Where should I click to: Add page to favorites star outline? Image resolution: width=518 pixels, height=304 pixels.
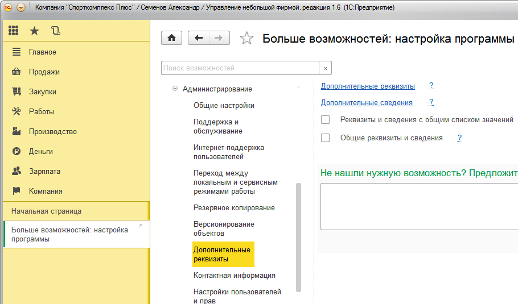pyautogui.click(x=246, y=38)
